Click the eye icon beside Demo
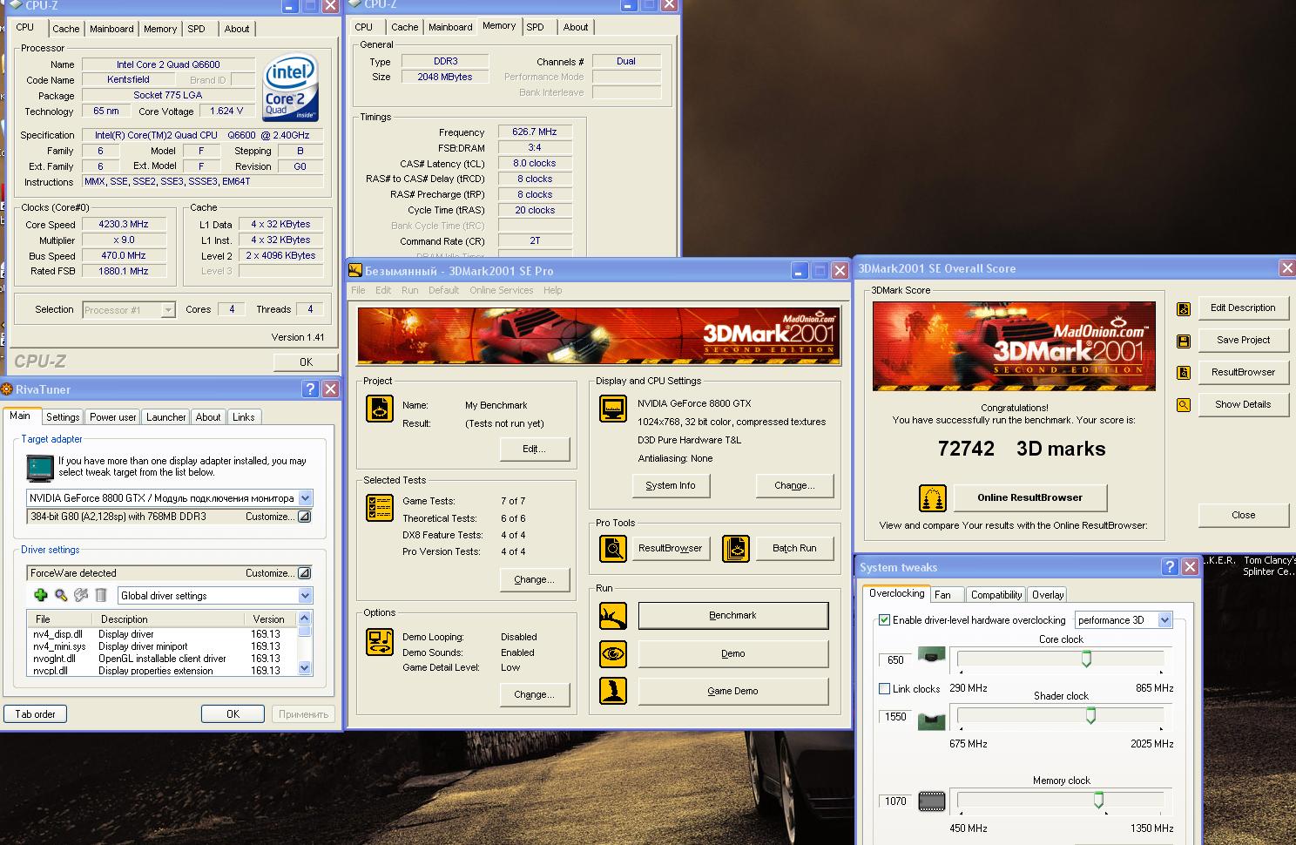 click(x=613, y=653)
